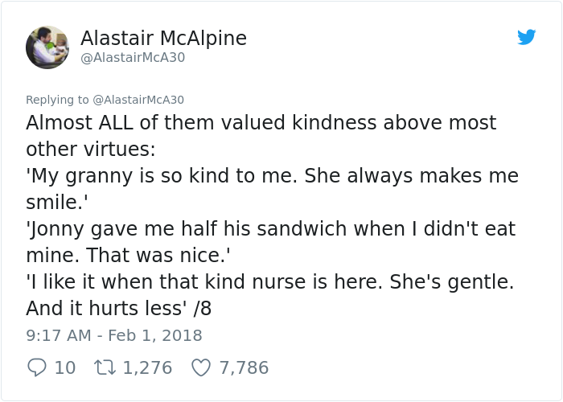Click the 1,276 retweet count
The image size is (563, 402).
pos(147,367)
